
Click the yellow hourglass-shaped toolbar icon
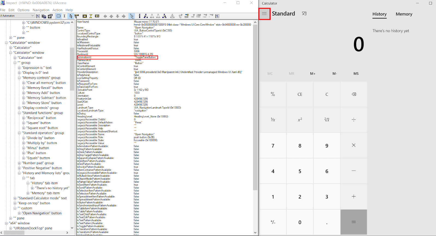click(x=91, y=16)
